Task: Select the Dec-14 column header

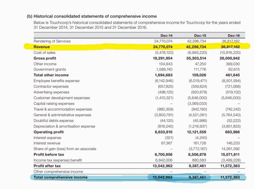Action: click(x=166, y=36)
